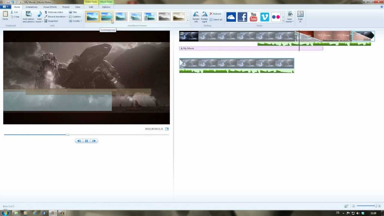Viewport: 384px width, 216px height.
Task: Copy the selected clip
Action: (15, 16)
